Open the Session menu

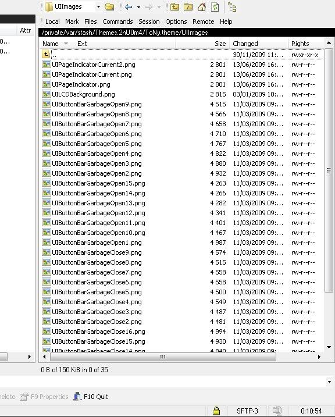tap(149, 22)
